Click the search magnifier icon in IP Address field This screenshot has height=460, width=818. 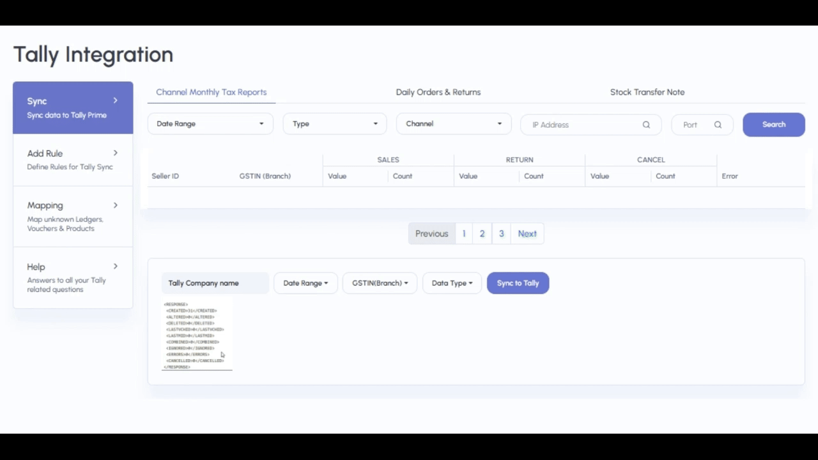pos(645,125)
